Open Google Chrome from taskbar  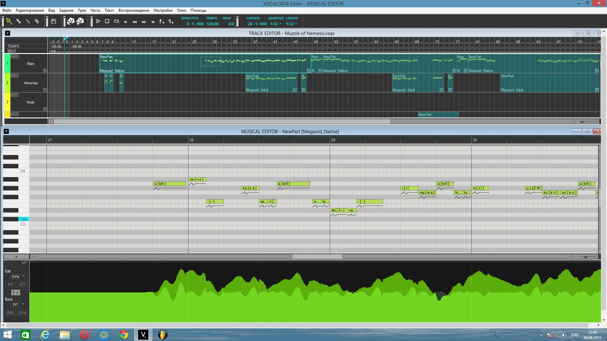pos(124,334)
